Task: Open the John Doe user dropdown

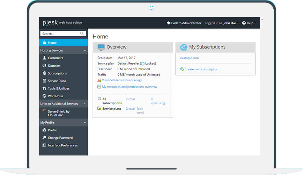Action: (x=231, y=23)
